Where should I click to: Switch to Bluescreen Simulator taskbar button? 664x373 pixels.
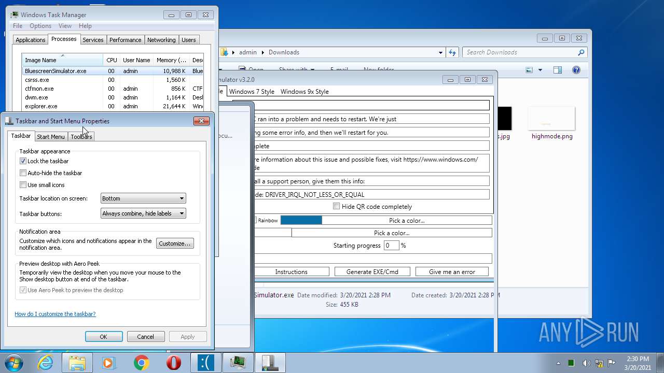[x=205, y=363]
